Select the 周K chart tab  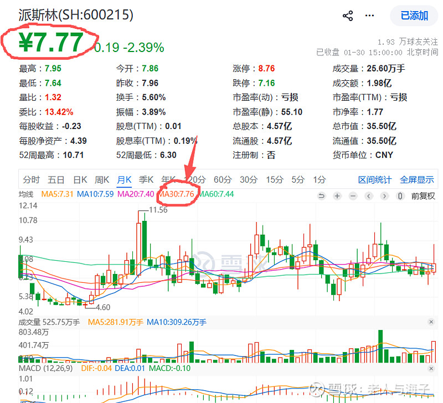coord(102,179)
